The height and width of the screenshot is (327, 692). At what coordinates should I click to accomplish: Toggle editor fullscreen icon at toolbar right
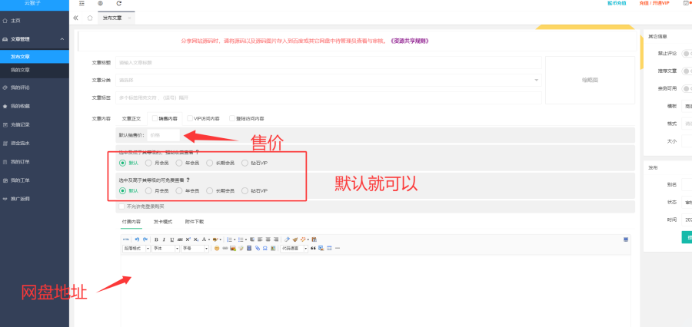pyautogui.click(x=626, y=239)
